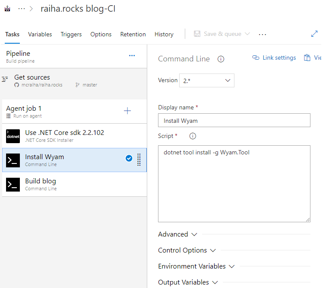Select the Use .NET Core sdk 2.2.102 task

tap(74, 136)
